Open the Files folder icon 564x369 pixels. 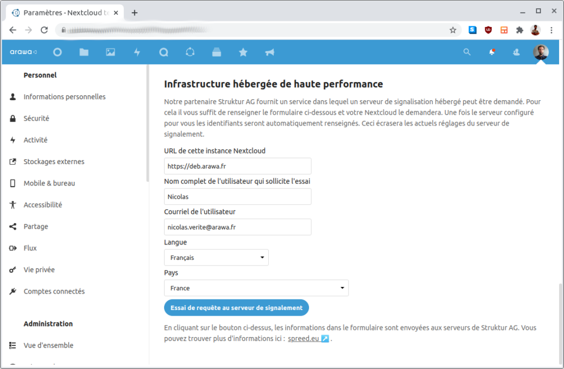coord(84,52)
